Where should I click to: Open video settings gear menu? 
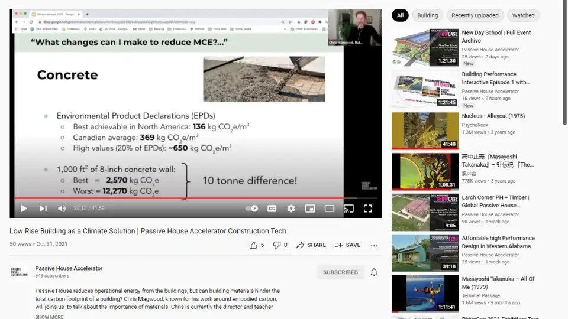click(291, 209)
